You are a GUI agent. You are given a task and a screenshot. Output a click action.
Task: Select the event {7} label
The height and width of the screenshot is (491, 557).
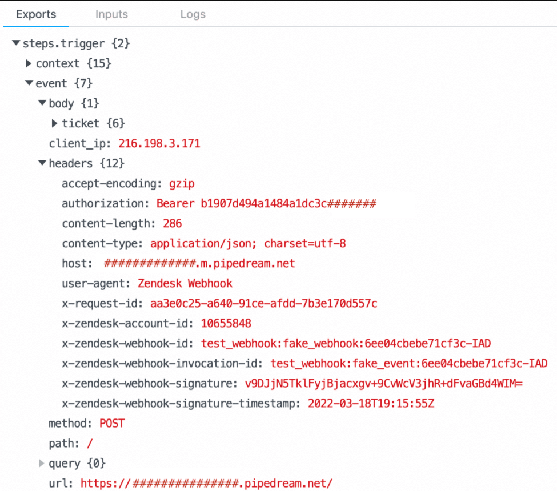[64, 83]
